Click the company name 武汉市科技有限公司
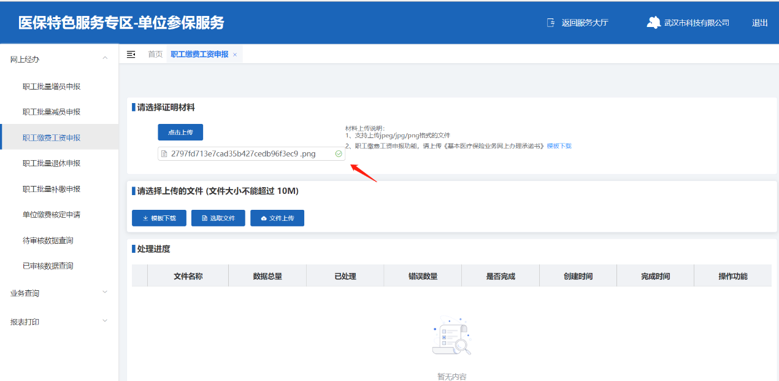 (697, 23)
